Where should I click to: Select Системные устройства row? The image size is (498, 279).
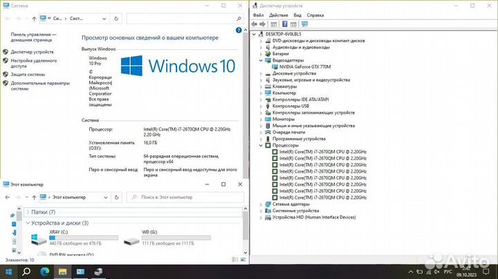(296, 211)
